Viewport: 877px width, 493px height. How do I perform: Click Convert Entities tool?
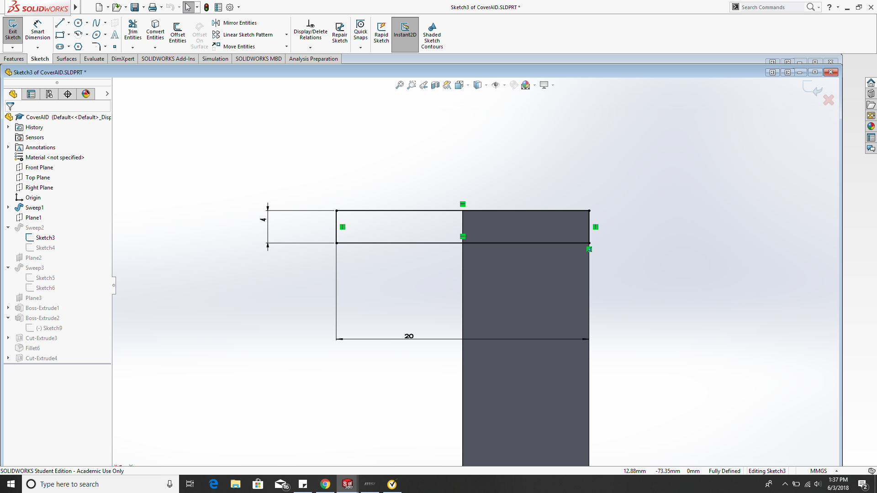(155, 30)
